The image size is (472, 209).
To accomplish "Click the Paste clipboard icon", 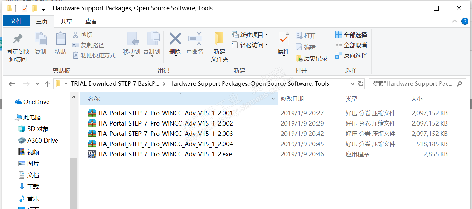I will pos(60,39).
